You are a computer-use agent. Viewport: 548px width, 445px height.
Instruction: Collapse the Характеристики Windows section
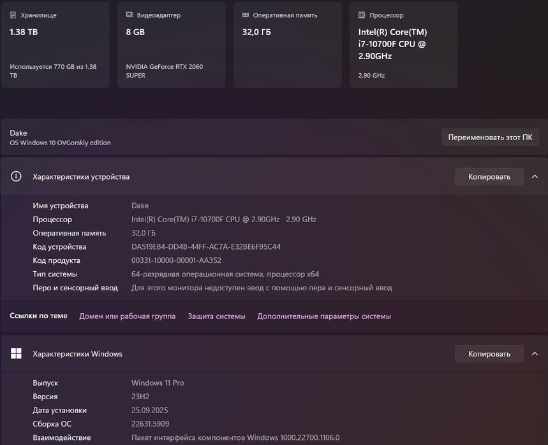pyautogui.click(x=535, y=353)
